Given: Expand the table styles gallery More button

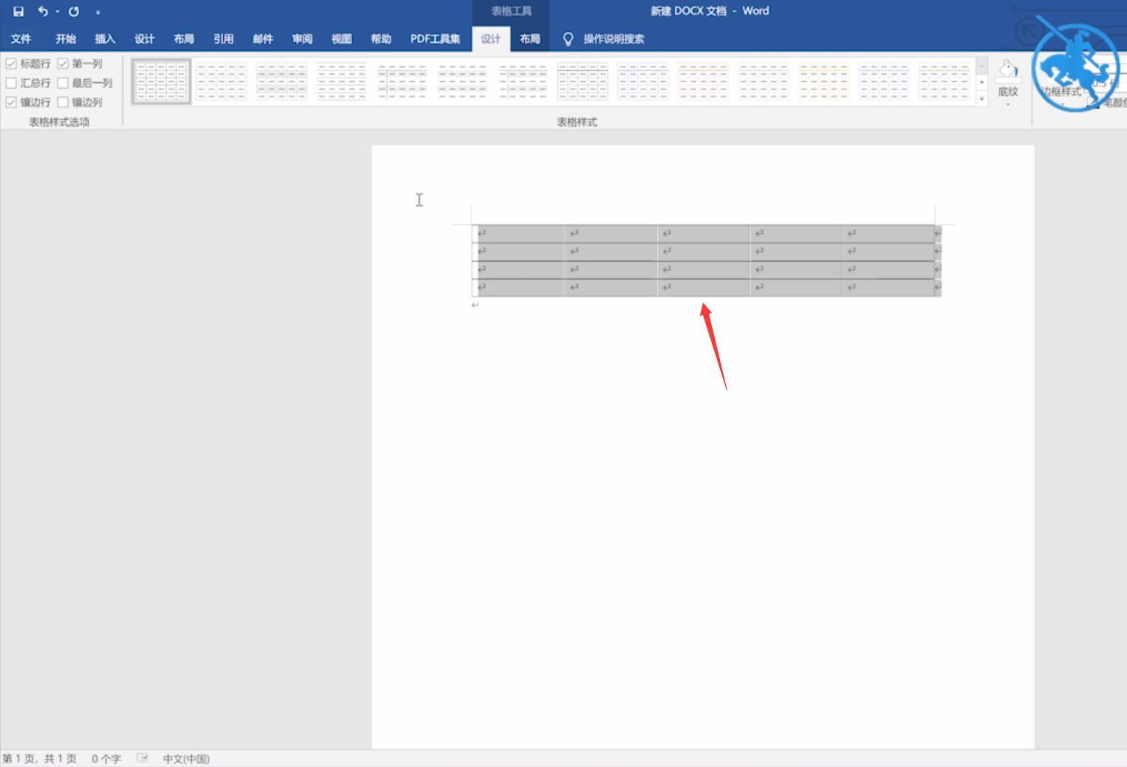Looking at the screenshot, I should [x=982, y=98].
